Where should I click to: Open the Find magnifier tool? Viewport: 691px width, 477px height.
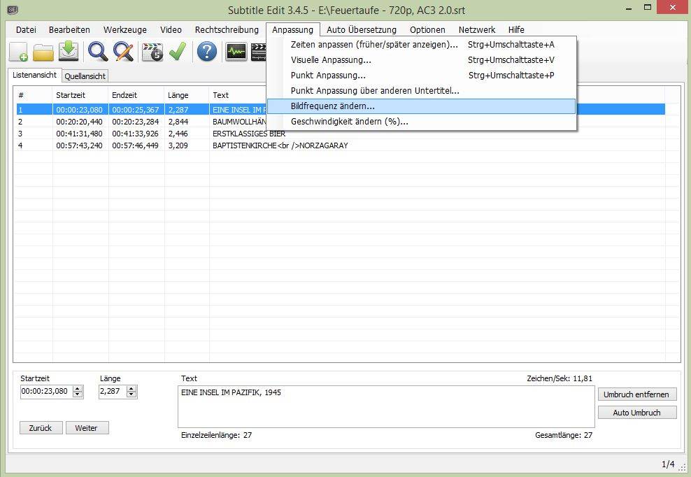click(x=98, y=52)
